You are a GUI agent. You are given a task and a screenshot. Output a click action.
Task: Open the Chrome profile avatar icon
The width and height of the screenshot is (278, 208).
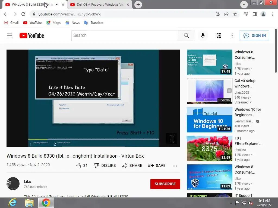tap(263, 14)
